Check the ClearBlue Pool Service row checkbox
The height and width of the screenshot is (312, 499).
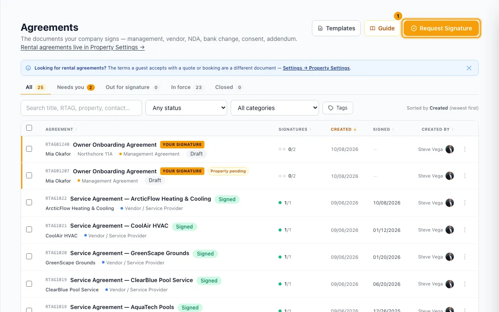pos(29,284)
